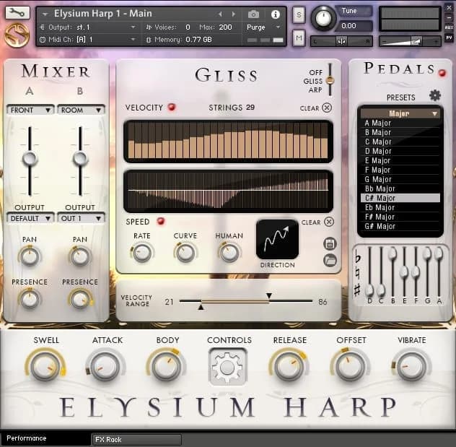Open the Purge dropdown
The image size is (456, 447).
point(263,27)
